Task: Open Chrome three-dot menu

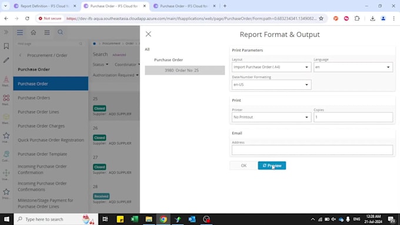Action: click(x=394, y=18)
